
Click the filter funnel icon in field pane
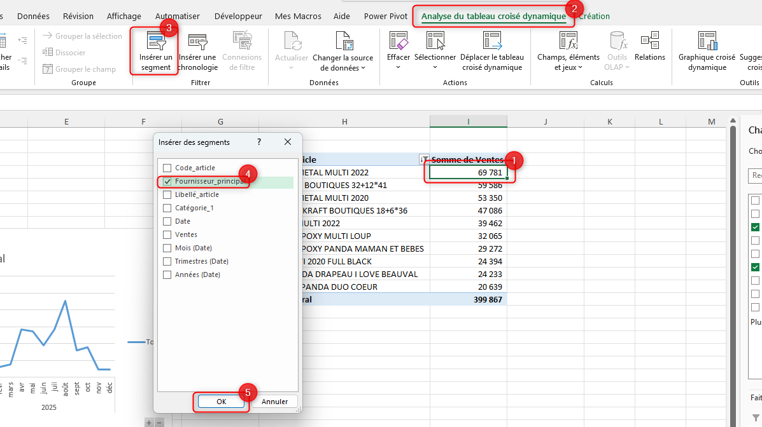(756, 417)
